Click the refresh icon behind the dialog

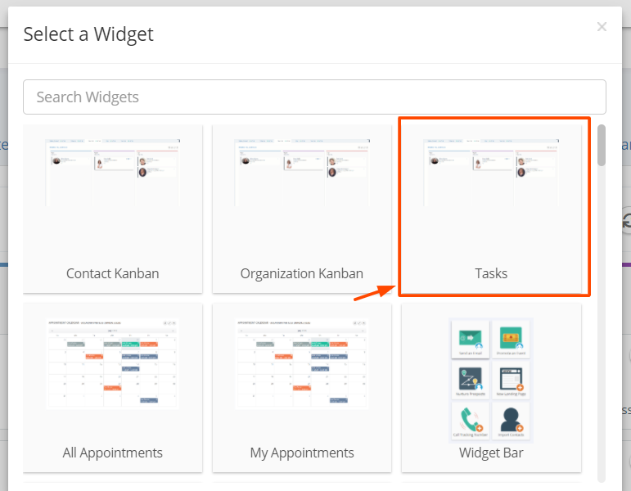627,221
